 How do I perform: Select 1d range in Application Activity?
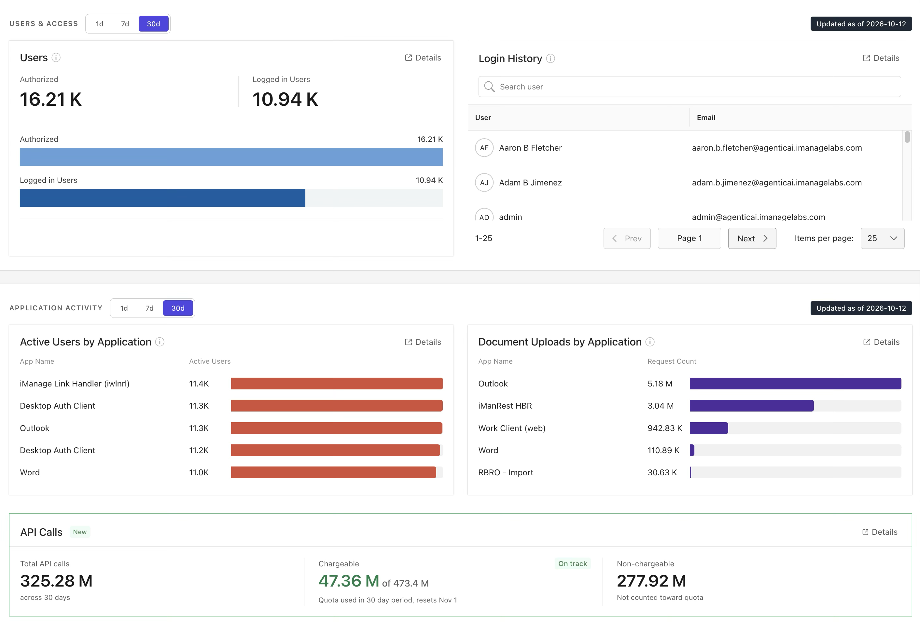tap(124, 308)
